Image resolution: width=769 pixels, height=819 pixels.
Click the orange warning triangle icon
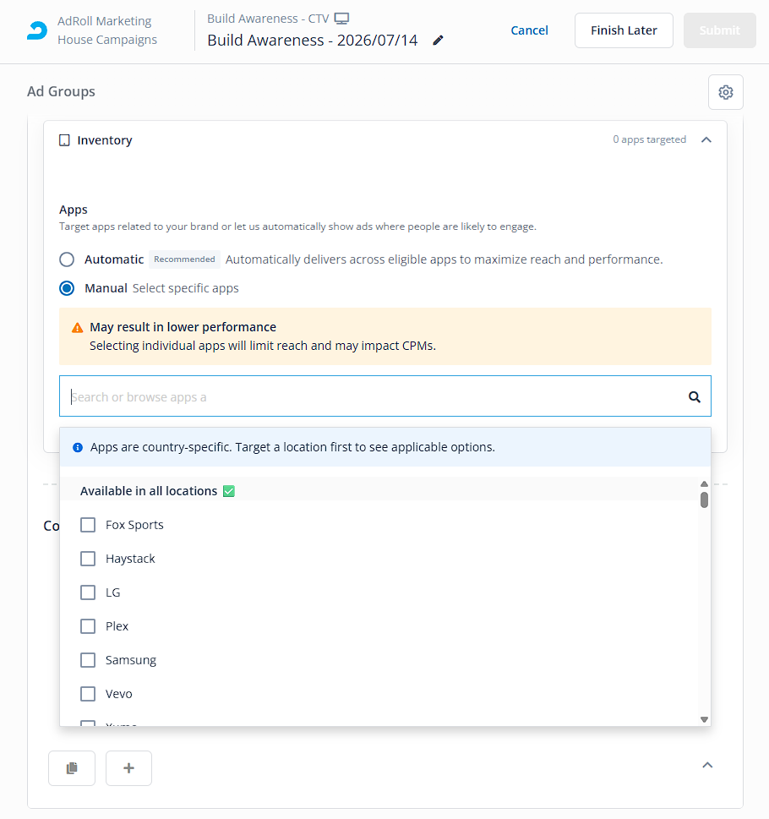click(x=77, y=328)
